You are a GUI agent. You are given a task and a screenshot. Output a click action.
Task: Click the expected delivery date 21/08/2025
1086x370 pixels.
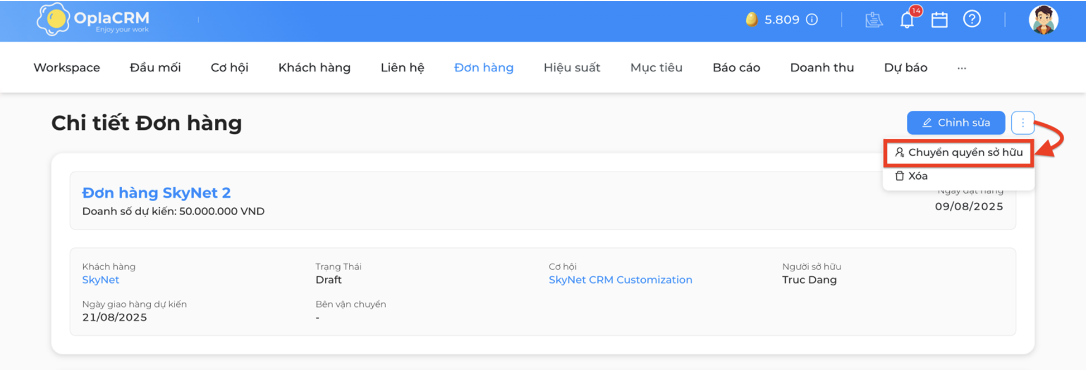tap(114, 317)
